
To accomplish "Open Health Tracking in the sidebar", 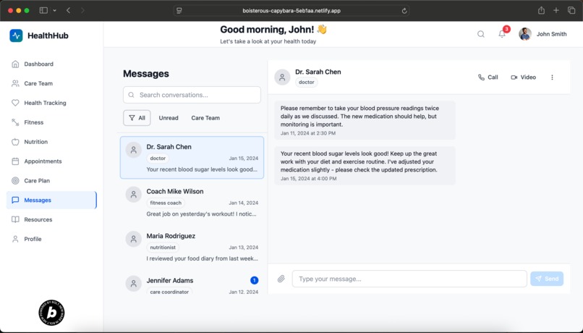I will click(51, 103).
